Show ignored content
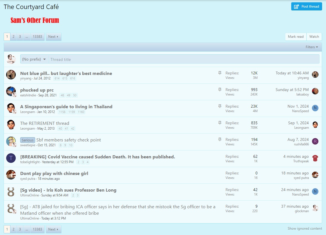The width and height of the screenshot is (326, 235). (305, 229)
